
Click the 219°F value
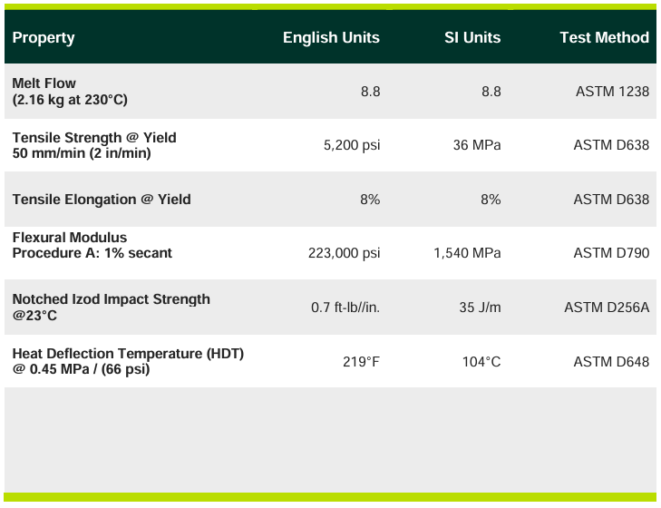(361, 362)
